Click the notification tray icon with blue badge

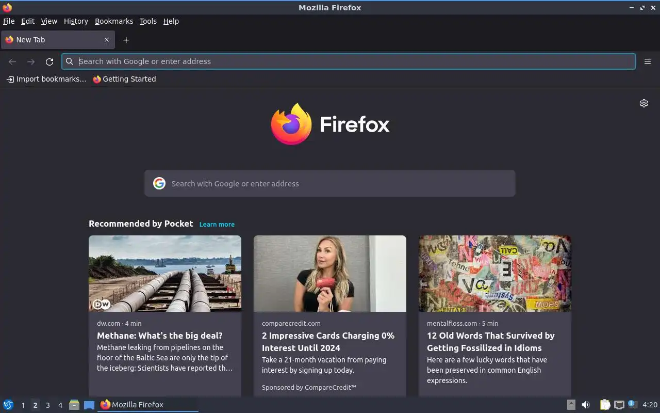tap(633, 404)
